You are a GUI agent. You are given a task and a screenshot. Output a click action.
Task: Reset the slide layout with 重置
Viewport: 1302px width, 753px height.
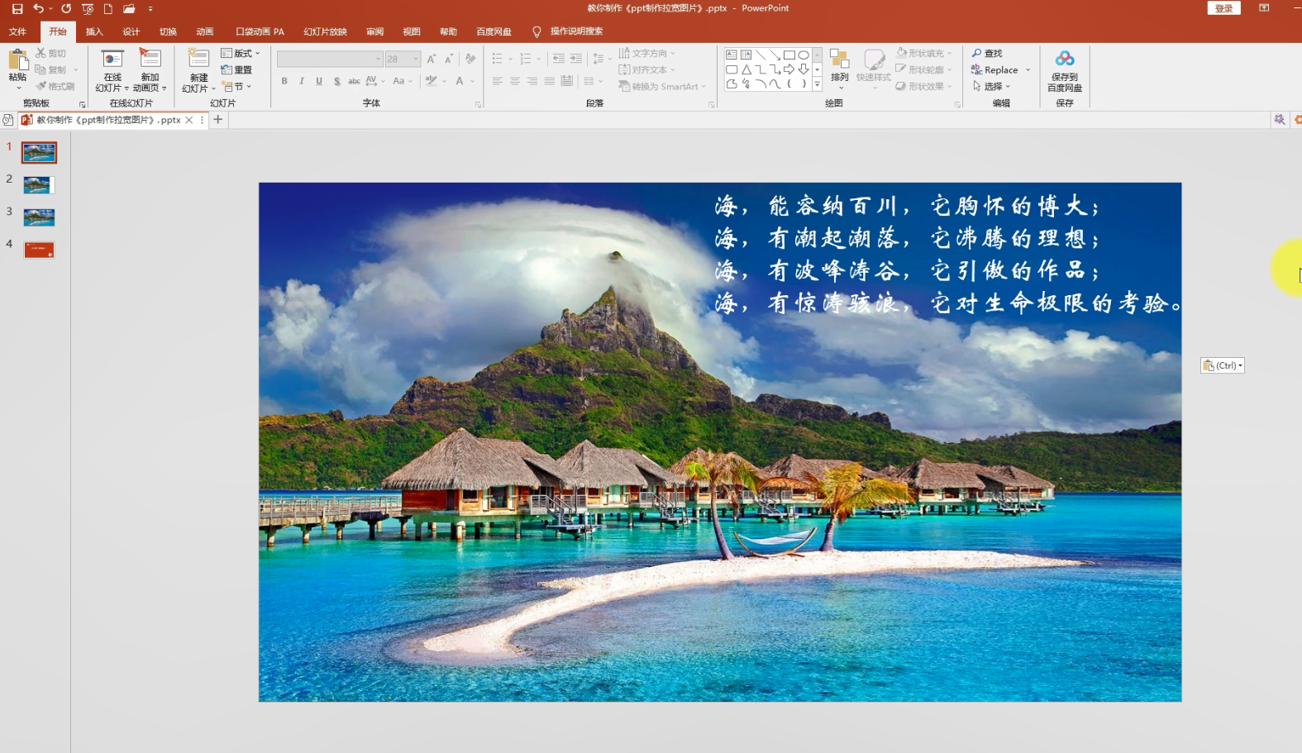click(x=236, y=69)
